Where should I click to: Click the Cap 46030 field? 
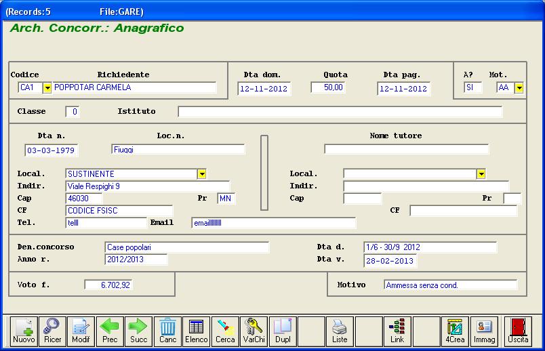pos(84,198)
